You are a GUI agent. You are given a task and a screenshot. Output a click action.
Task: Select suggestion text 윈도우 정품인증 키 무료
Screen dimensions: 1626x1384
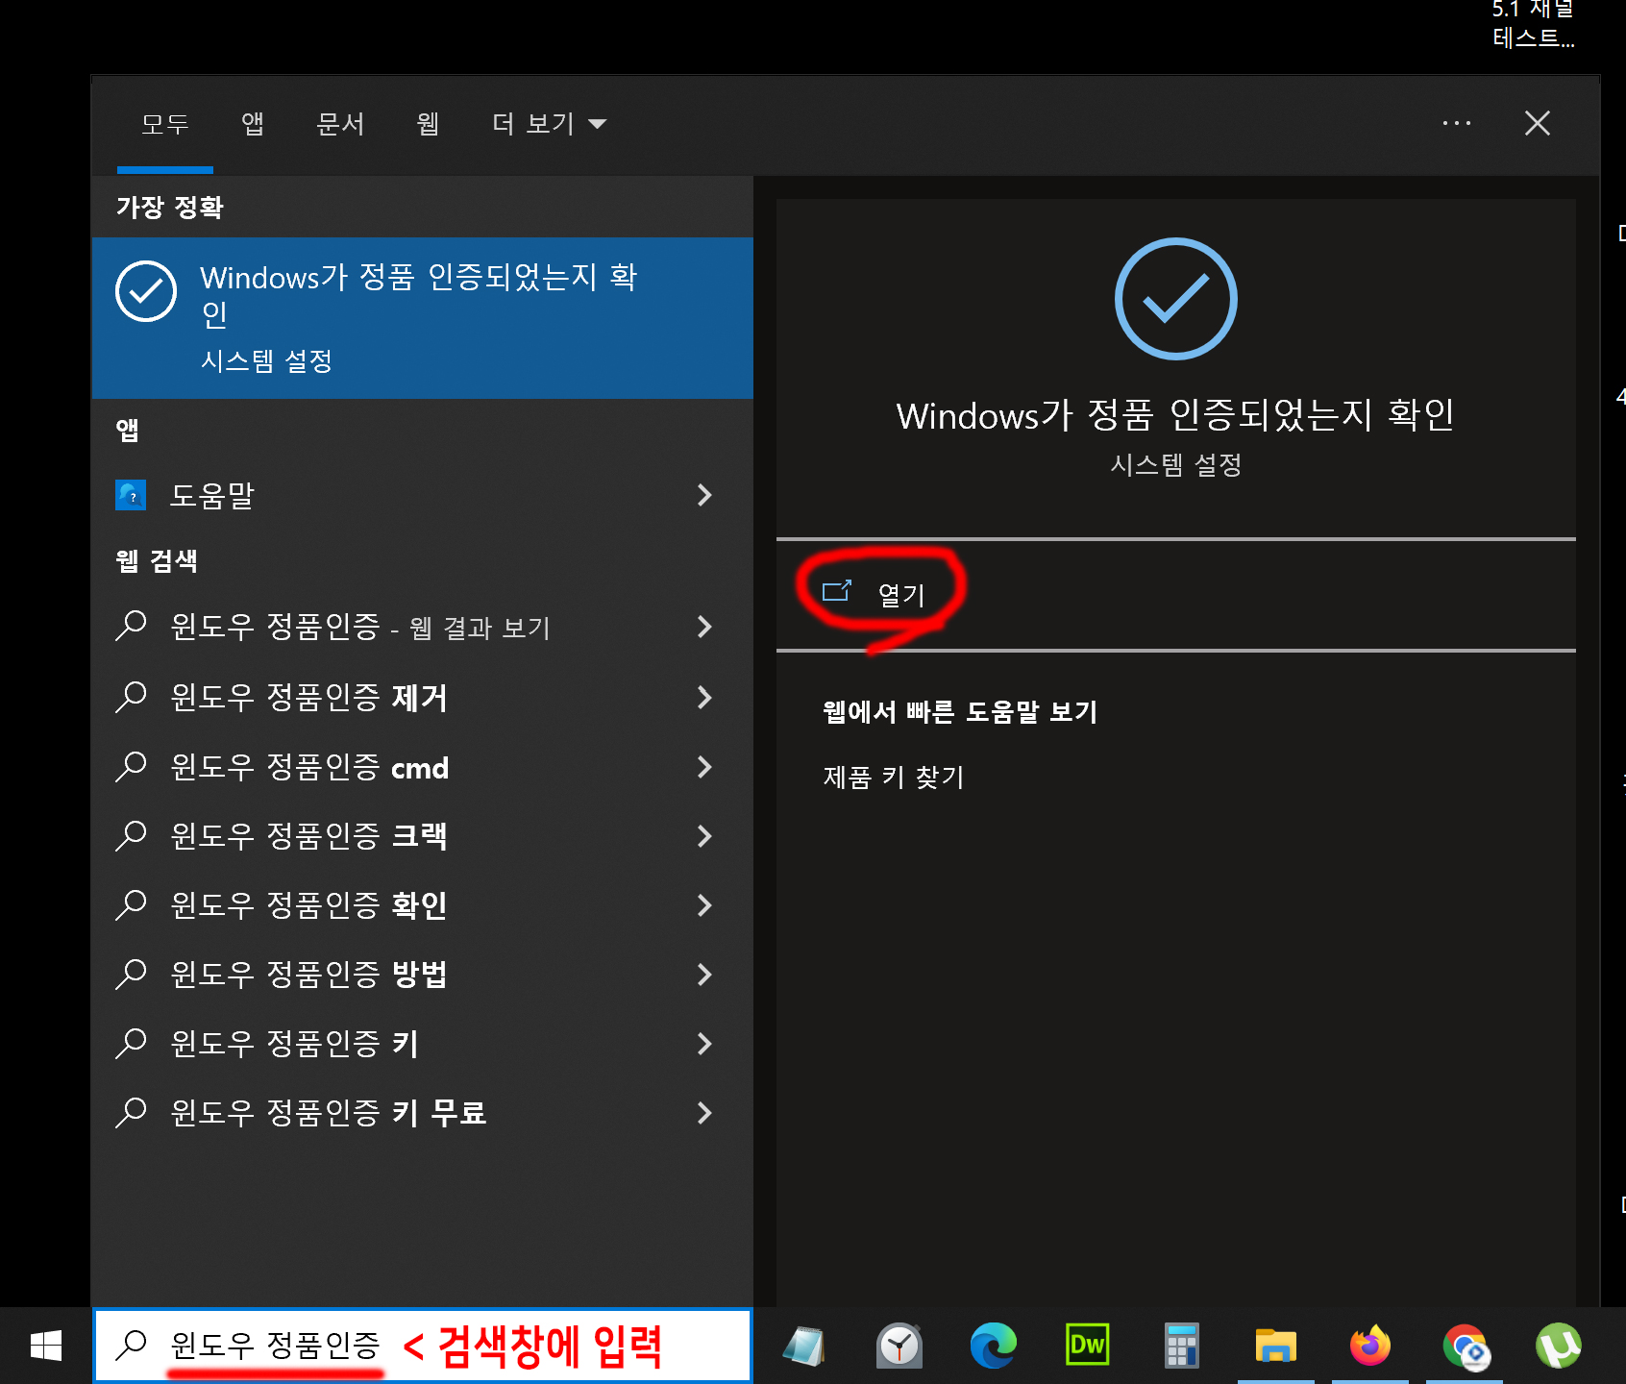click(328, 1113)
